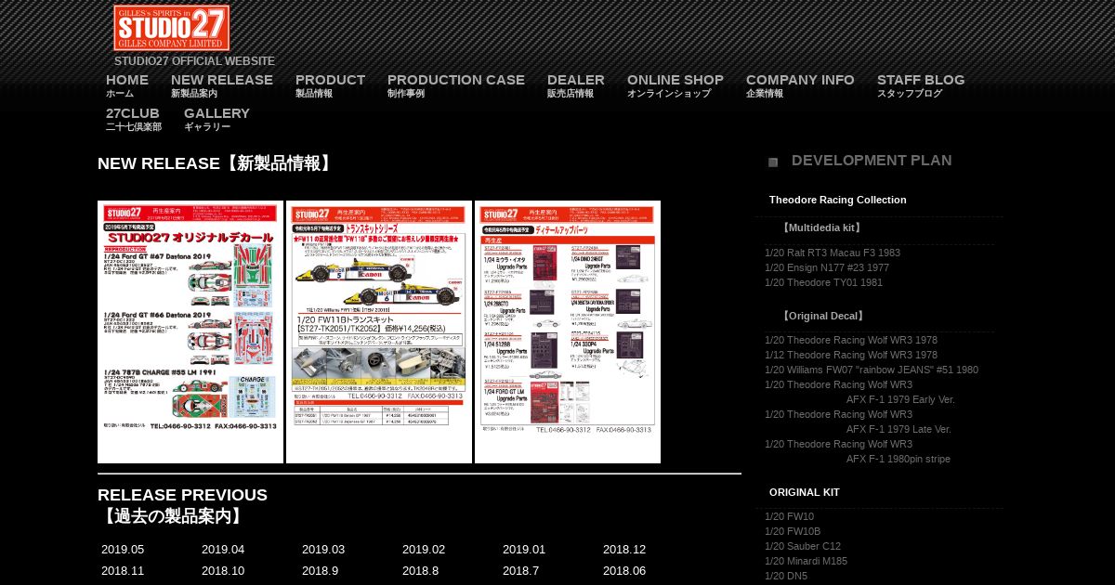Select 1/20 Sauber C12 kit entry
1115x585 pixels.
coord(803,546)
